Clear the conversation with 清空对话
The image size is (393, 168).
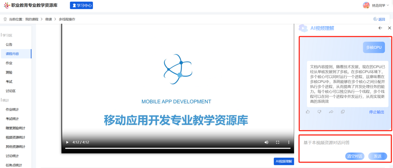click(354, 156)
